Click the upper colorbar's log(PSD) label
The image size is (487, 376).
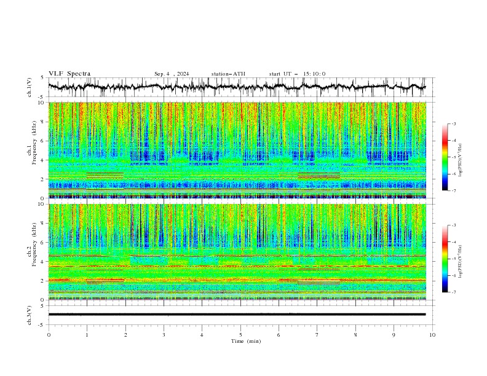[461, 160]
